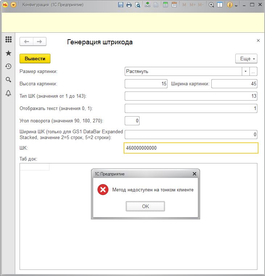Open History clock icon in sidebar
The width and height of the screenshot is (265, 276).
tap(8, 66)
